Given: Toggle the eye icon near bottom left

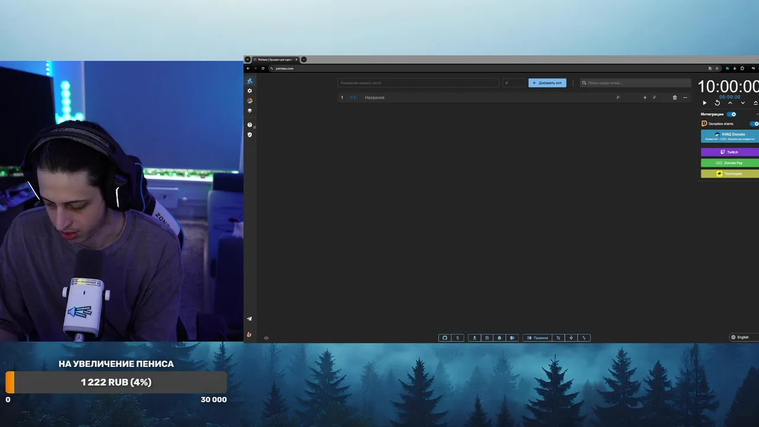Looking at the screenshot, I should (266, 338).
